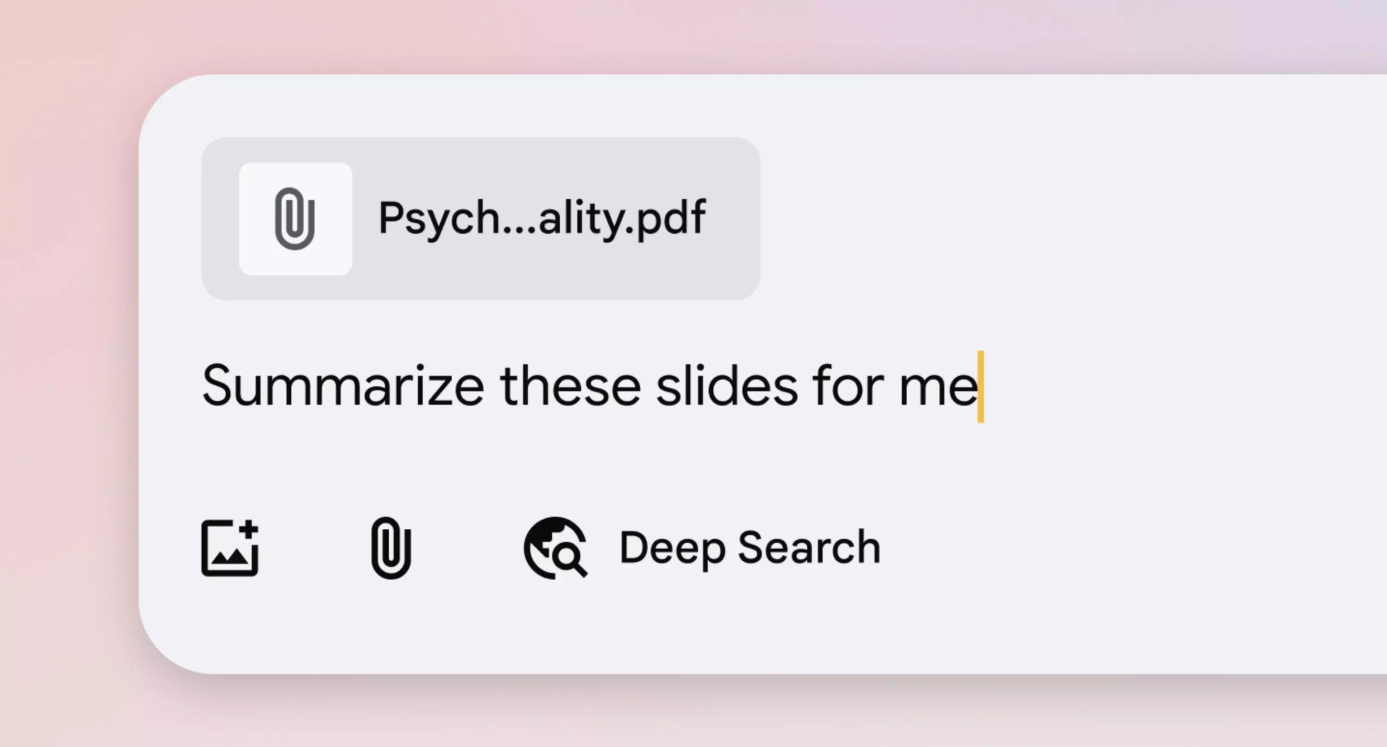Place cursor in the word "me"
1387x747 pixels.
(x=938, y=386)
